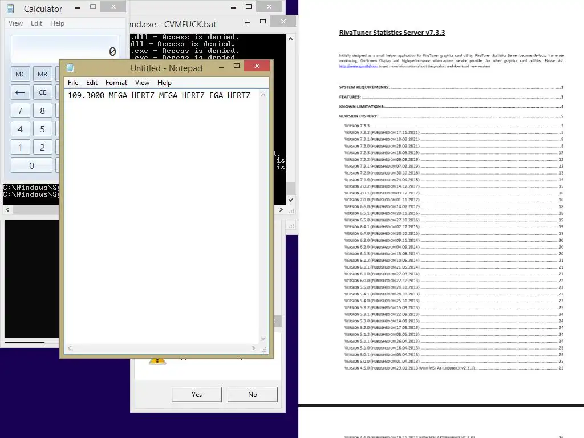584x438 pixels.
Task: Maximize the CVMFUCK.bat cmd window
Action: pyautogui.click(x=263, y=21)
